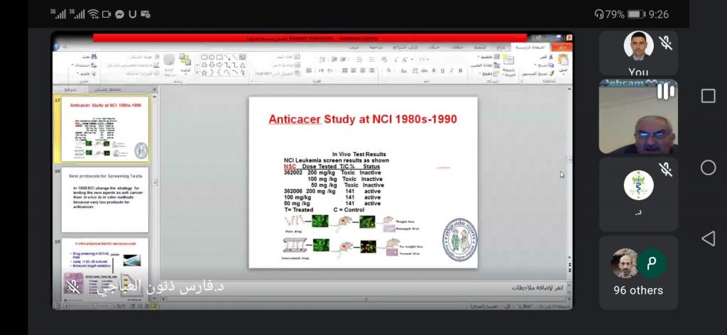Tap the Android back navigation triangle
The width and height of the screenshot is (727, 335).
[x=708, y=238]
